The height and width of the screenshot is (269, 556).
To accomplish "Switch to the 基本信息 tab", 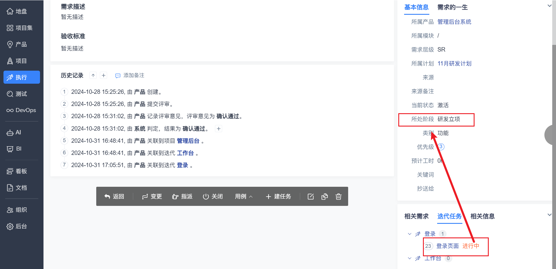I will tap(417, 7).
